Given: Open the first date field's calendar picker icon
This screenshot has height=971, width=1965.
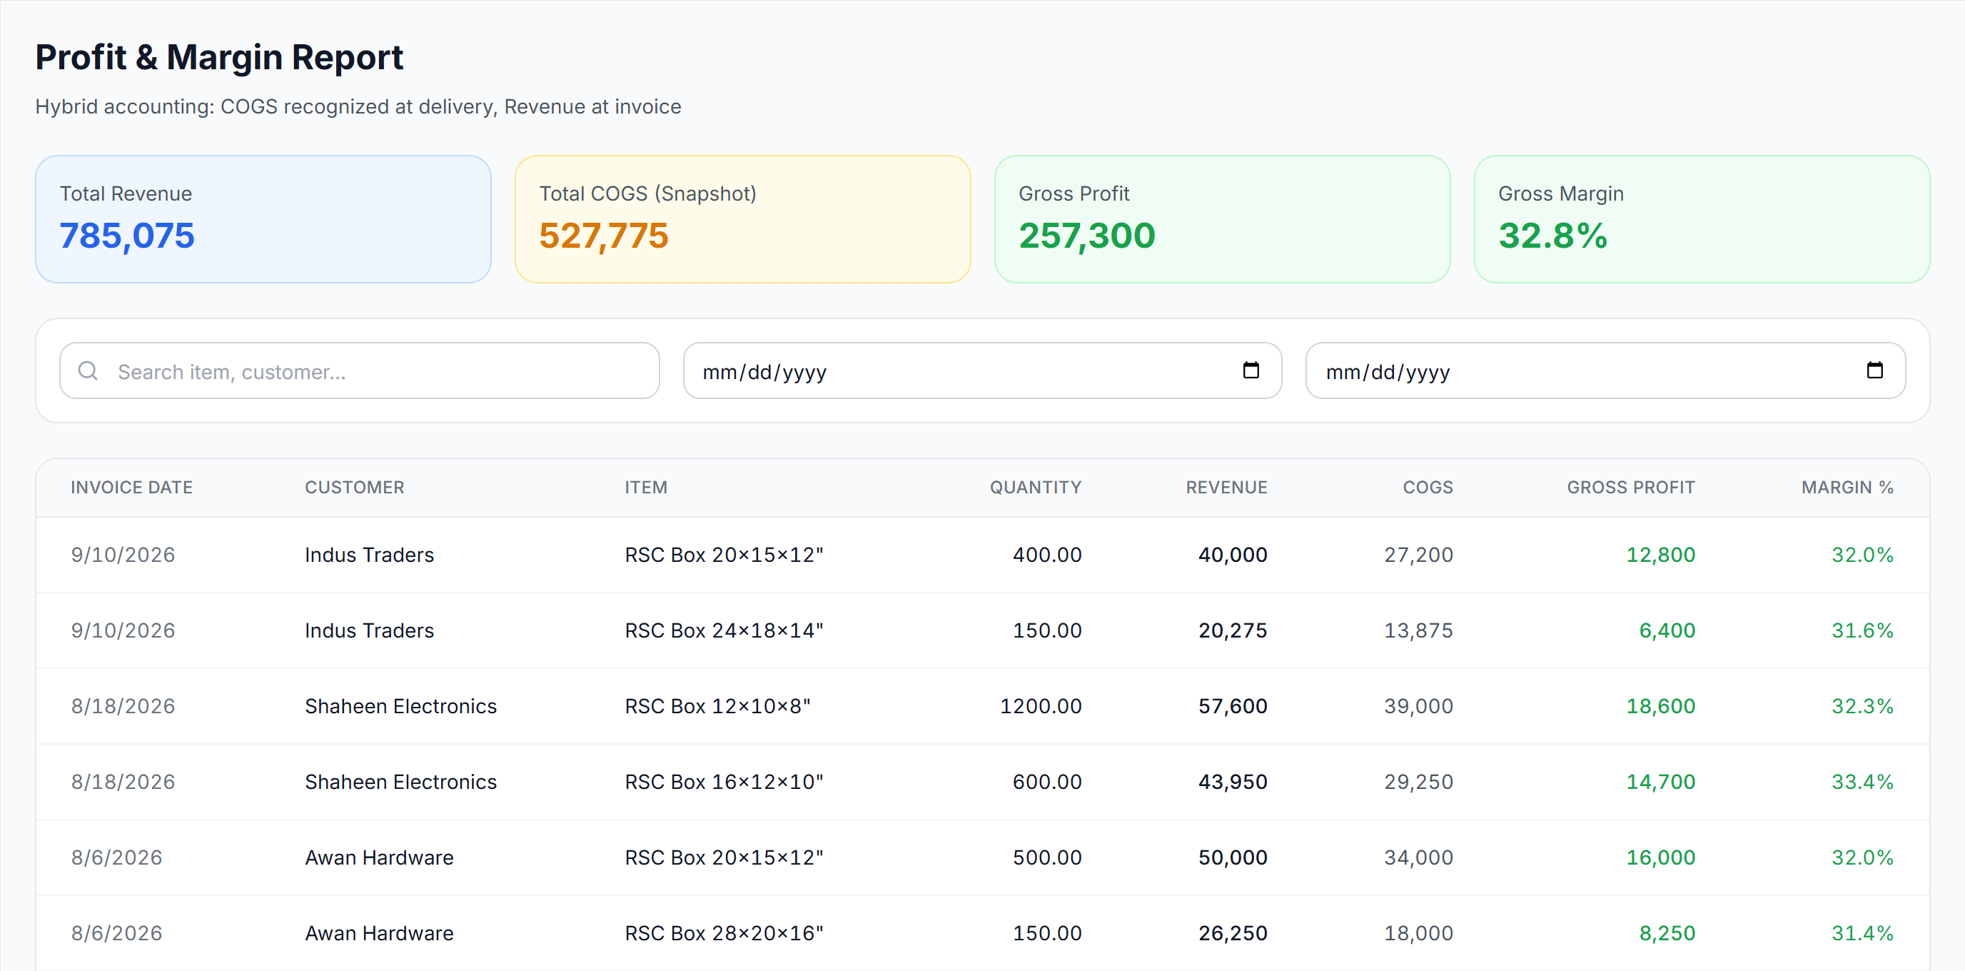Looking at the screenshot, I should point(1251,371).
